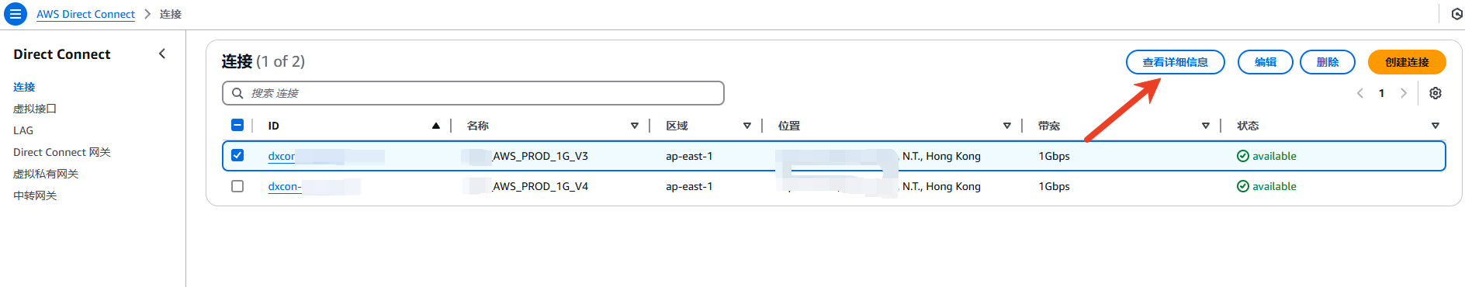Click the orange 创建连接 button
1465x287 pixels.
(1407, 62)
